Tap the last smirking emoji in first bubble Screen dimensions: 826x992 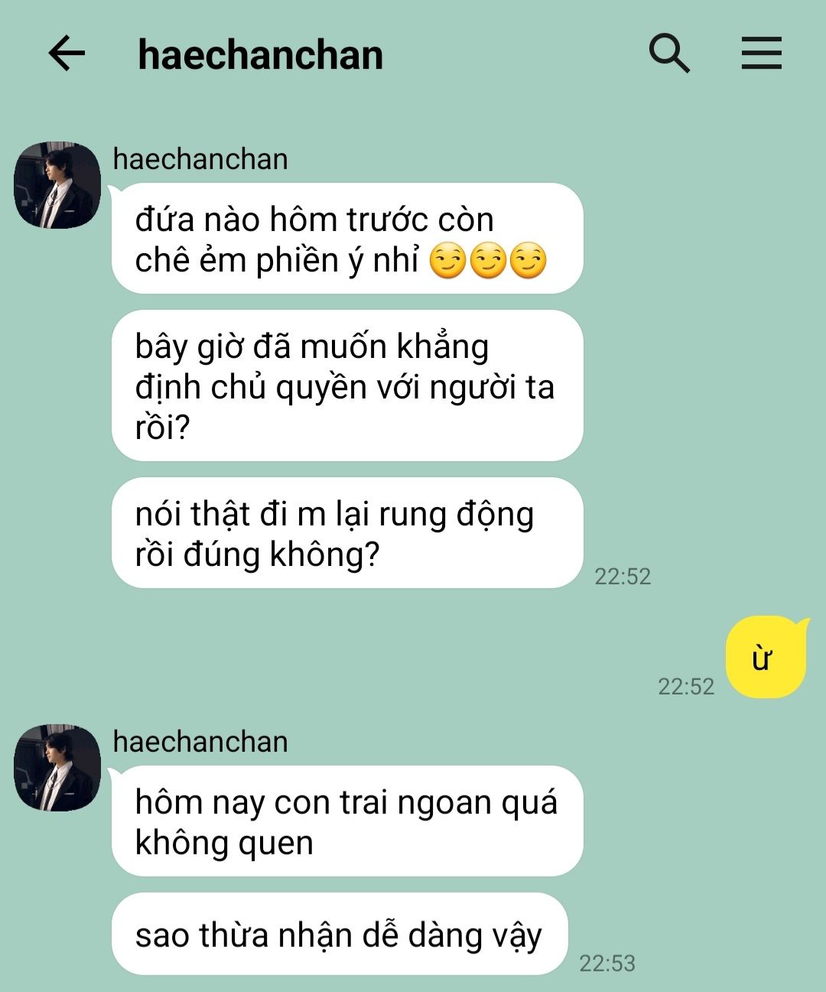[528, 261]
